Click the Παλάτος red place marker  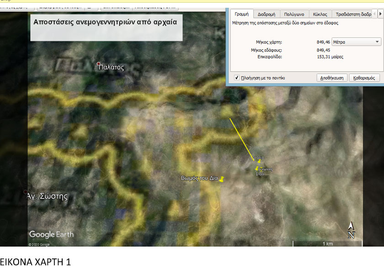coord(98,63)
